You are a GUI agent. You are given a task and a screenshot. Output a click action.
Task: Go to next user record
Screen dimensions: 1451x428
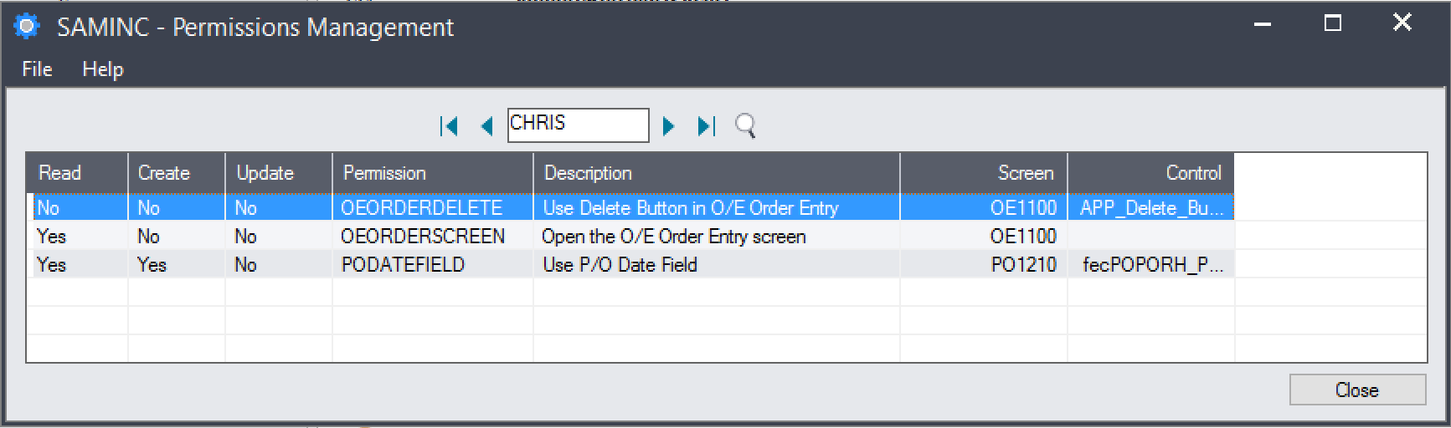coord(668,126)
